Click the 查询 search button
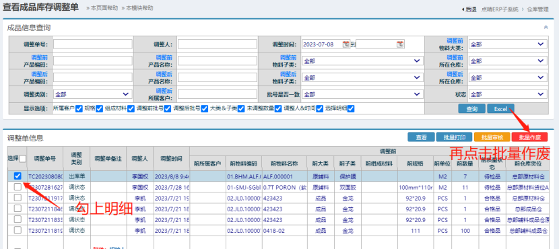The height and width of the screenshot is (249, 559). point(471,109)
